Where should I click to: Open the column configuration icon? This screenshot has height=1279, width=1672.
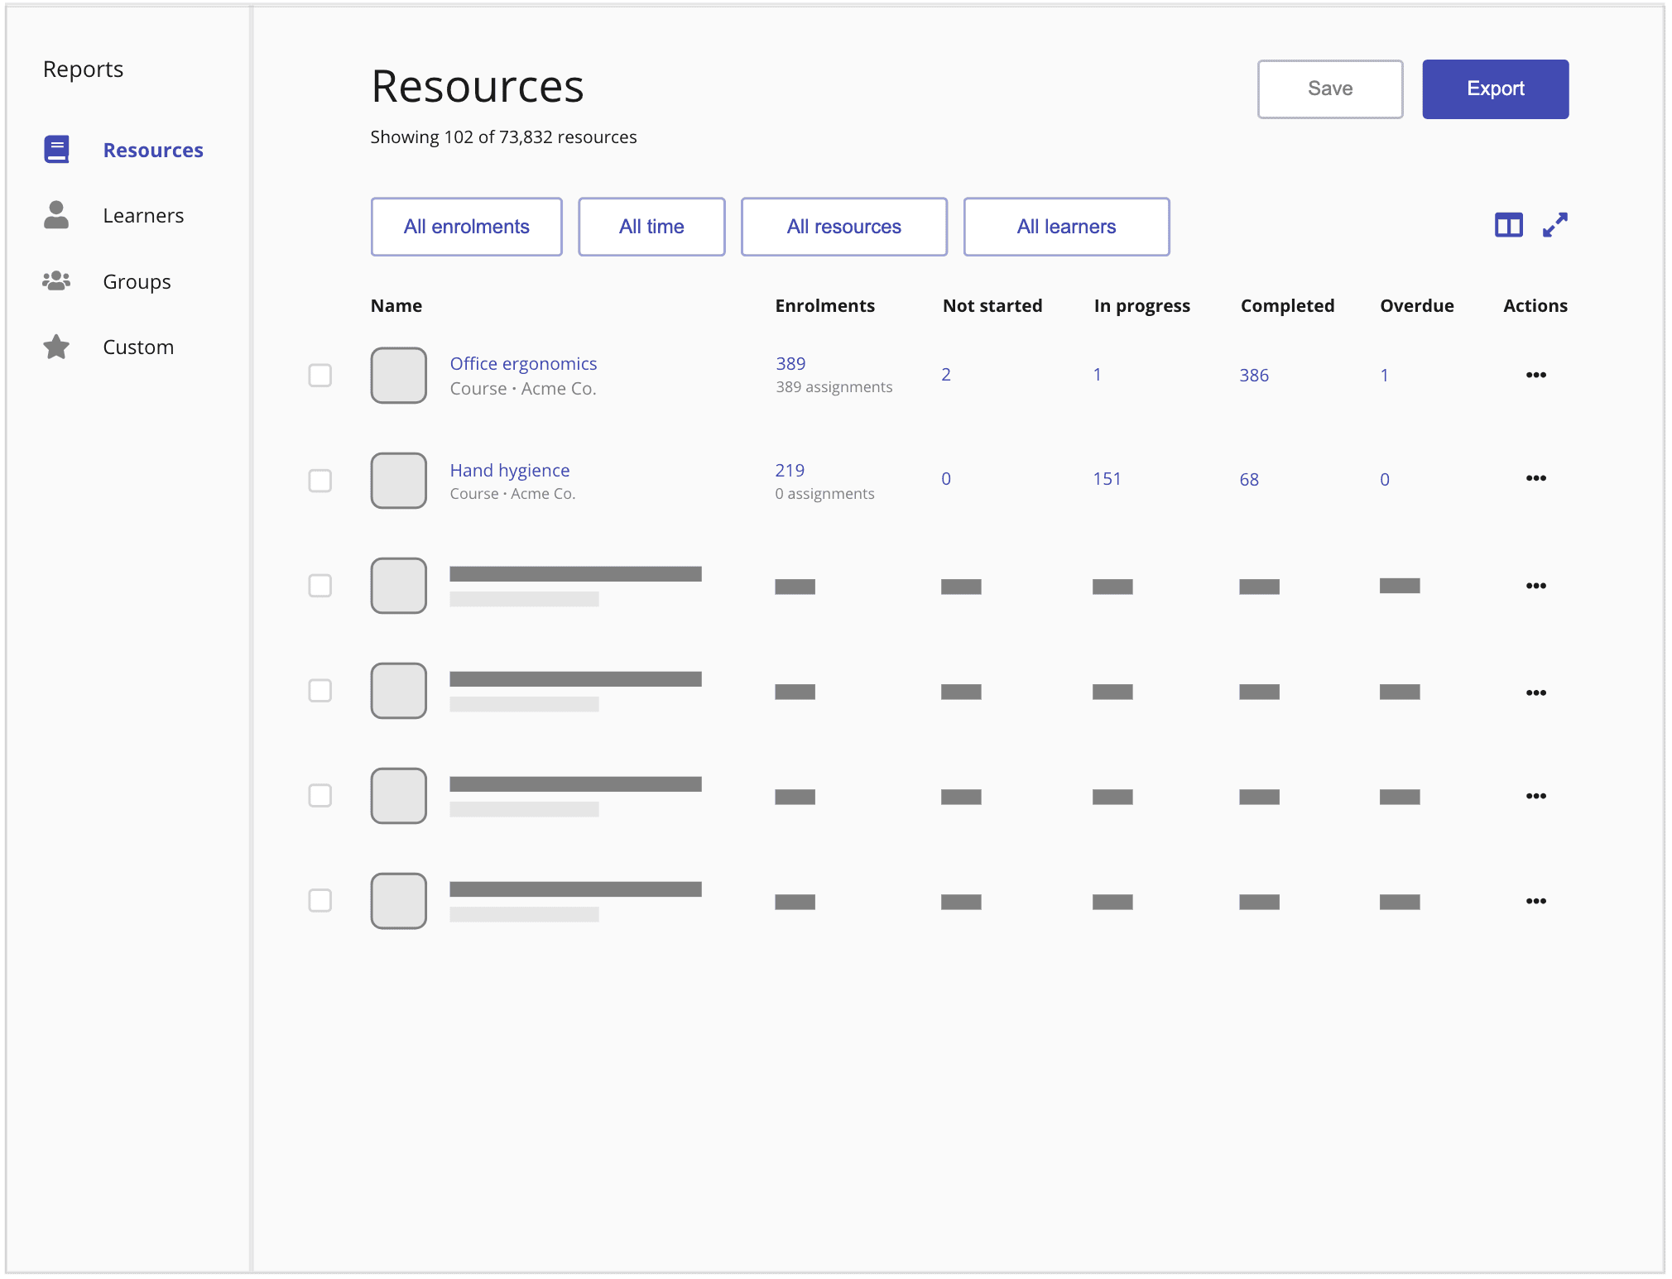(1508, 224)
